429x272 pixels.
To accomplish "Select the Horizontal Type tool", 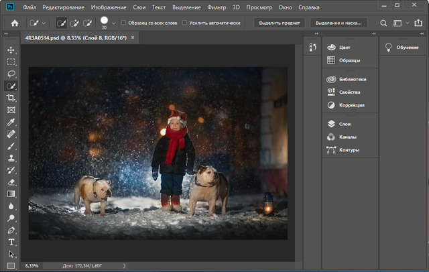I will [x=11, y=242].
